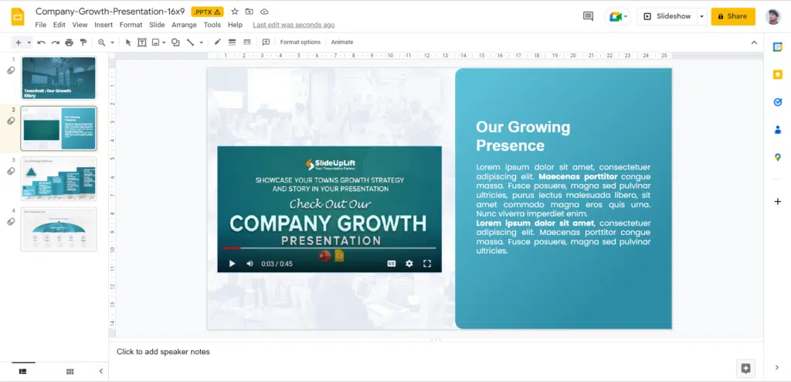The image size is (791, 382).
Task: Open the Insert menu
Action: tap(104, 25)
